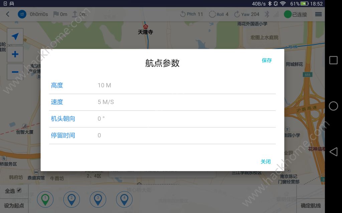Tap 同城鲜花 label on the map
Image resolution: width=342 pixels, height=213 pixels.
coord(295,64)
